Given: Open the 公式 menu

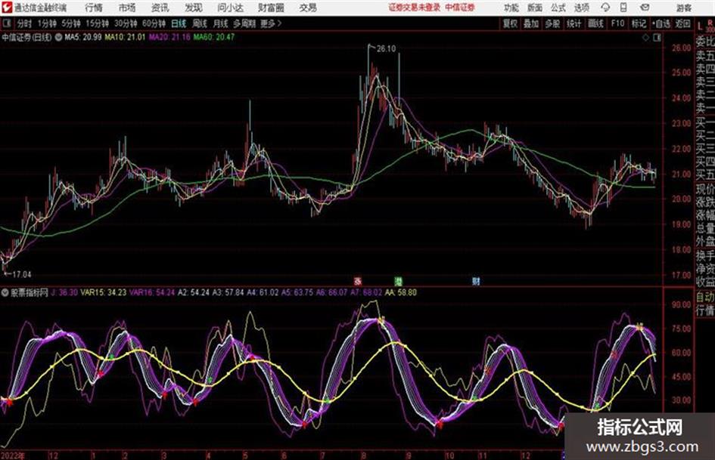Looking at the screenshot, I should (558, 8).
